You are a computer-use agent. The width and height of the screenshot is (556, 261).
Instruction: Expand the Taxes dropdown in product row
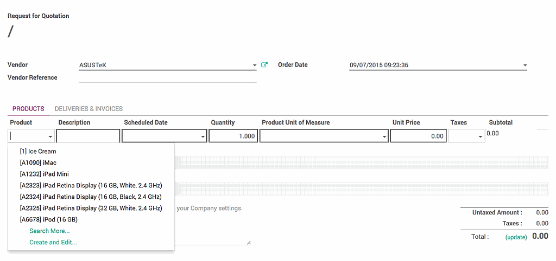481,136
